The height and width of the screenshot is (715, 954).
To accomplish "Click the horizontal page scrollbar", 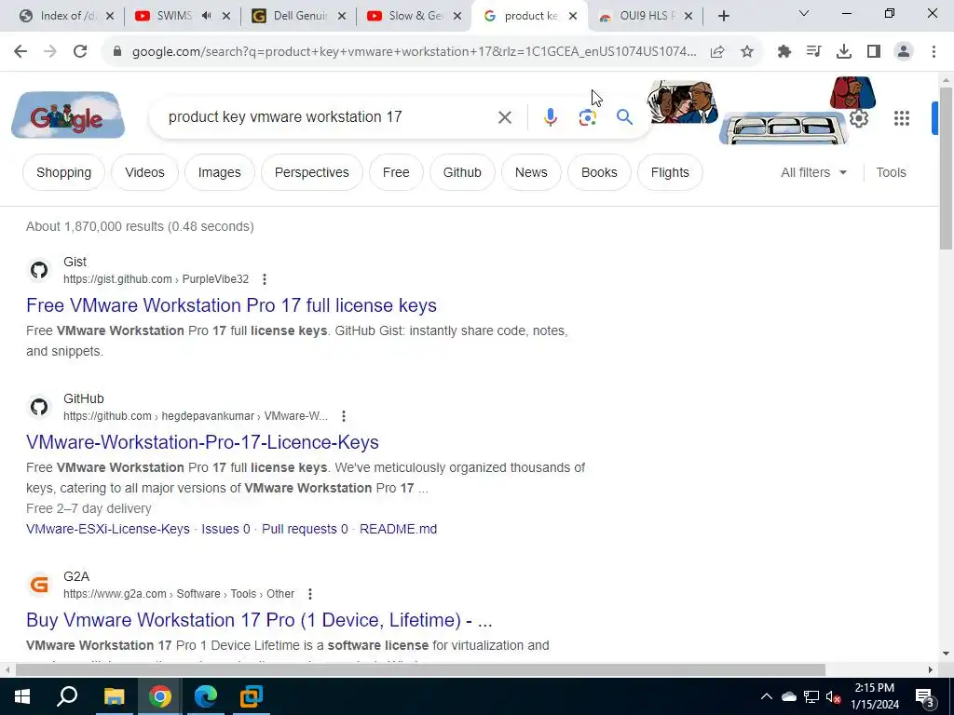I will coord(420,670).
